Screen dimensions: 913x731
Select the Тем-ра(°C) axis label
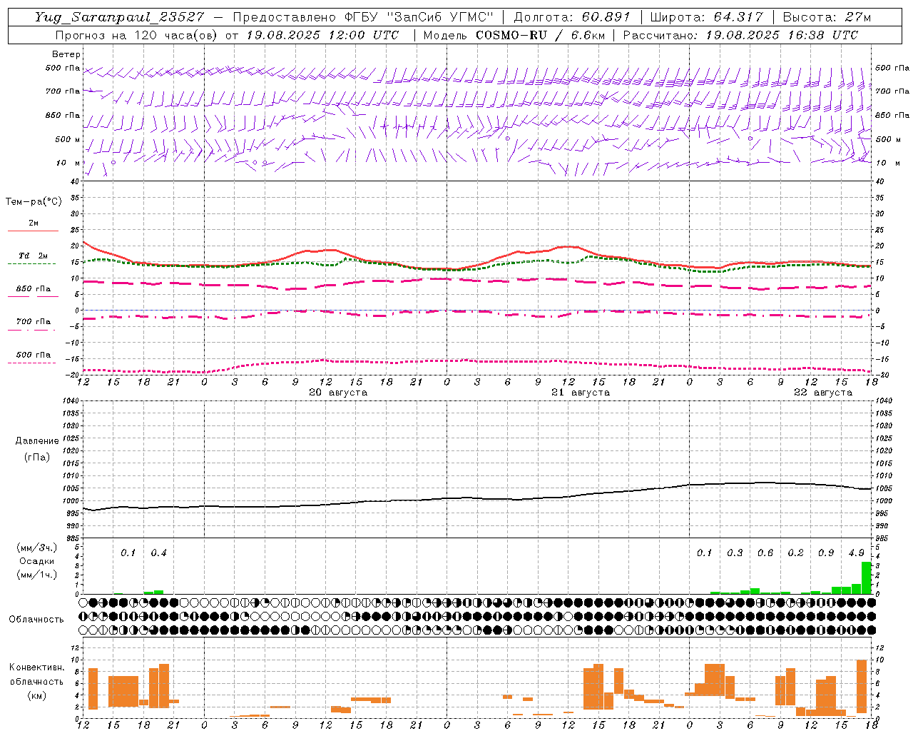(x=34, y=202)
